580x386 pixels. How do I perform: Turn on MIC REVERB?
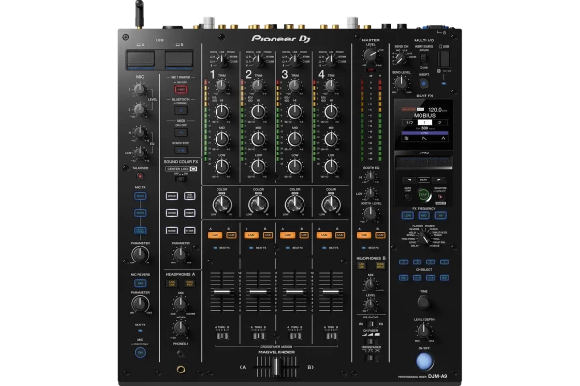[140, 283]
